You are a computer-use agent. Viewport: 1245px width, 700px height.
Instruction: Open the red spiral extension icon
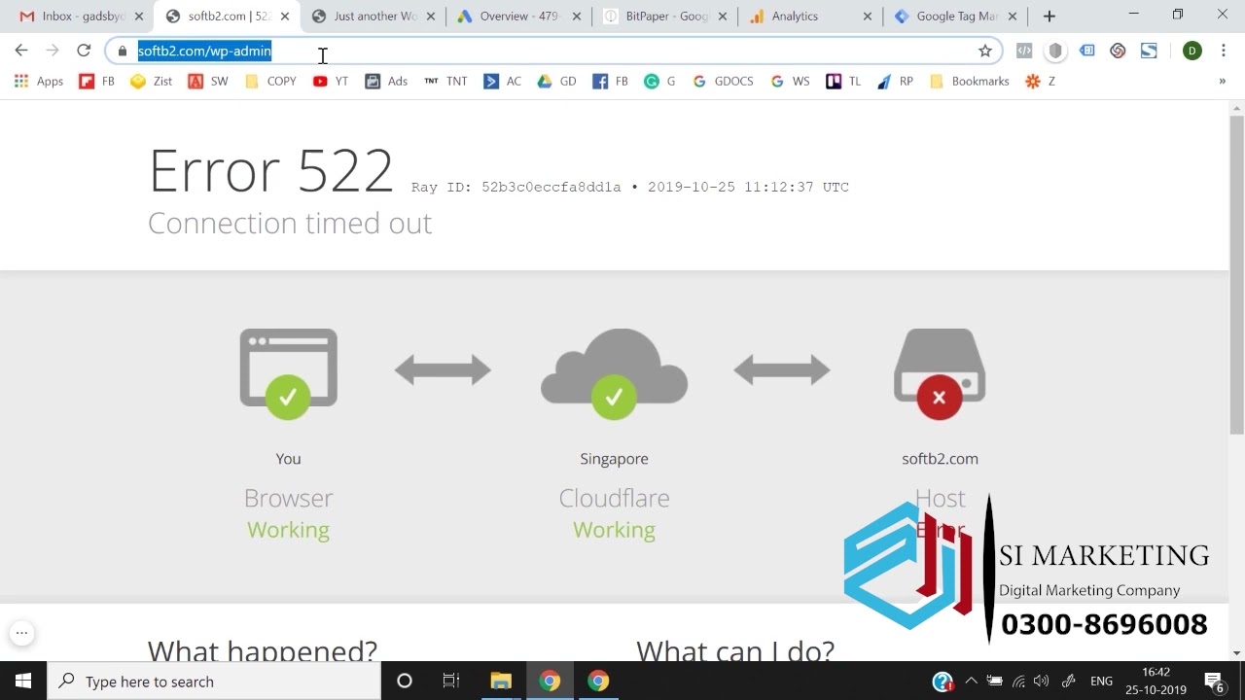click(x=1118, y=51)
